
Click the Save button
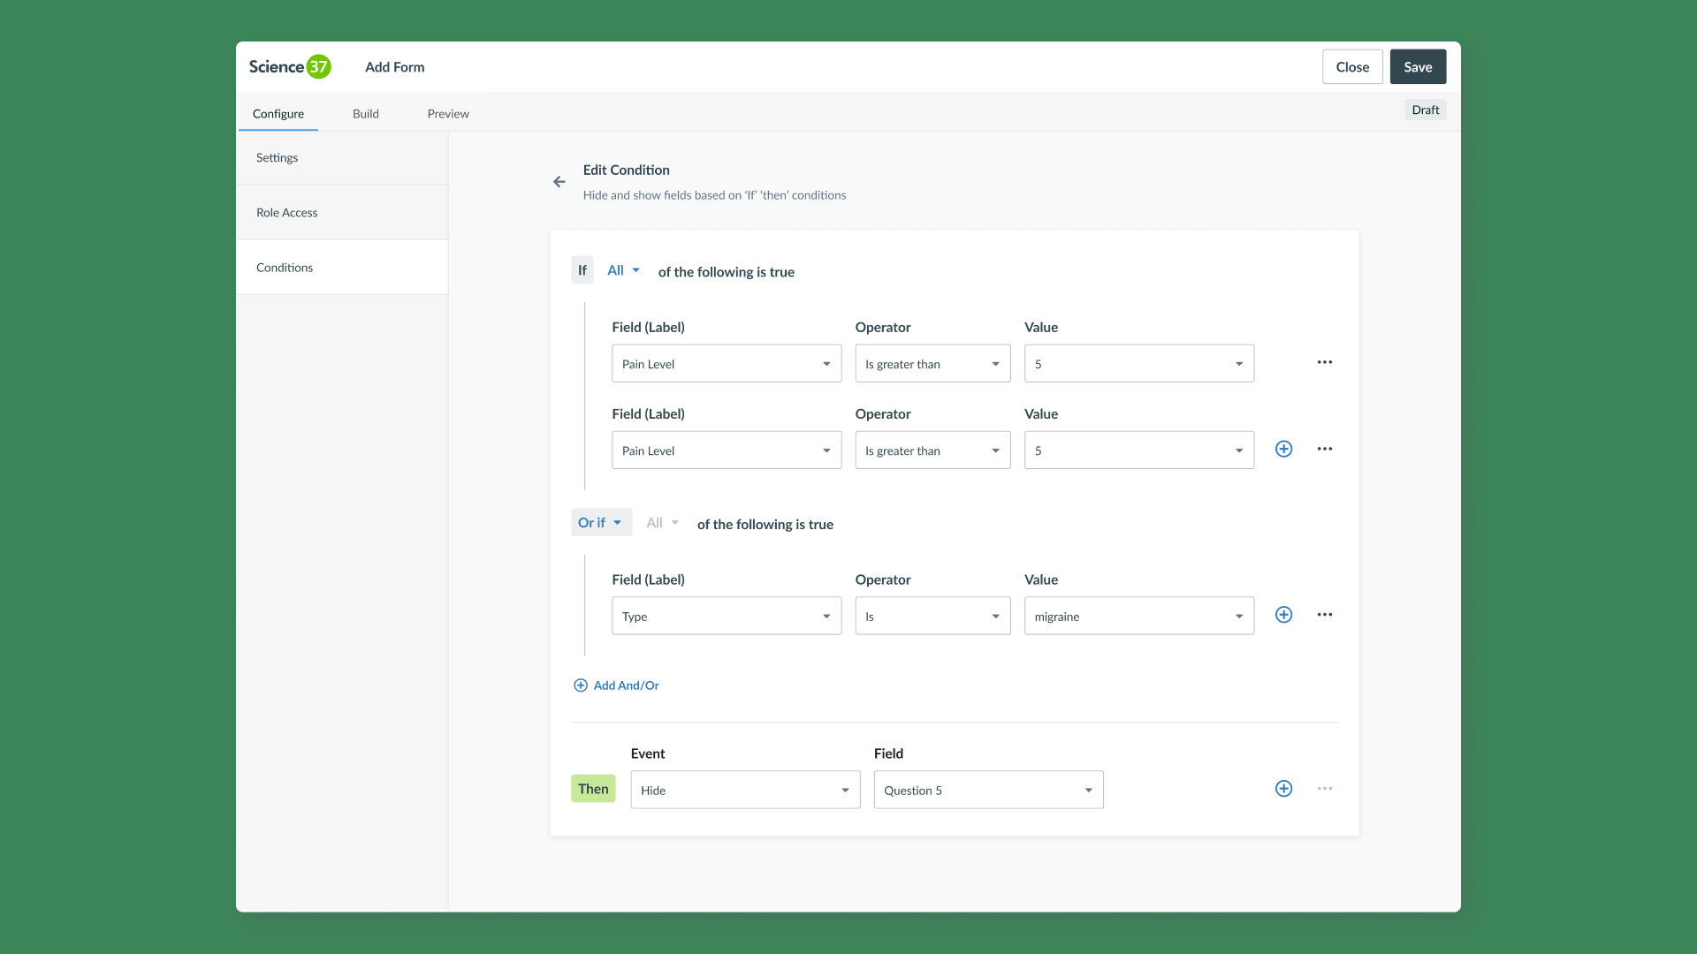[x=1417, y=67]
